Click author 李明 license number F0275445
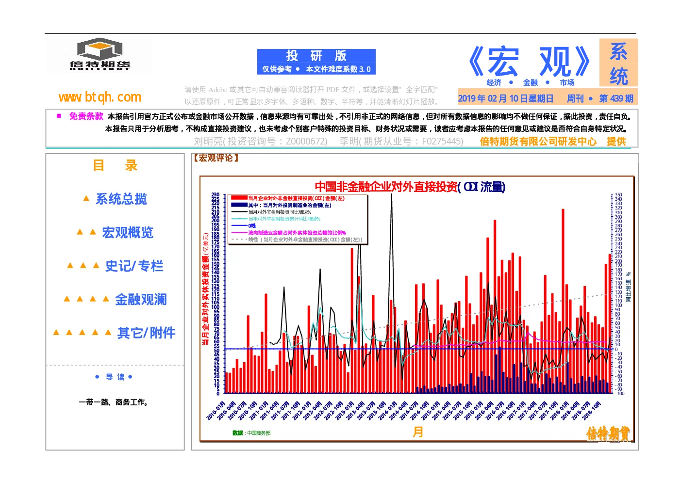681x481 pixels. (x=401, y=141)
